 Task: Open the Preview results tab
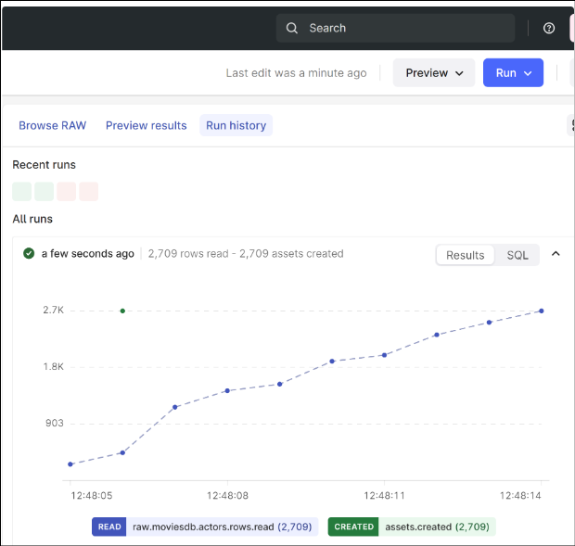click(x=146, y=125)
